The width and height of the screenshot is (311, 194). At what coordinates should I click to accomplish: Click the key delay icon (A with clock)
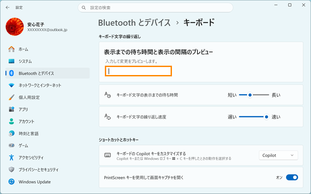(x=108, y=95)
